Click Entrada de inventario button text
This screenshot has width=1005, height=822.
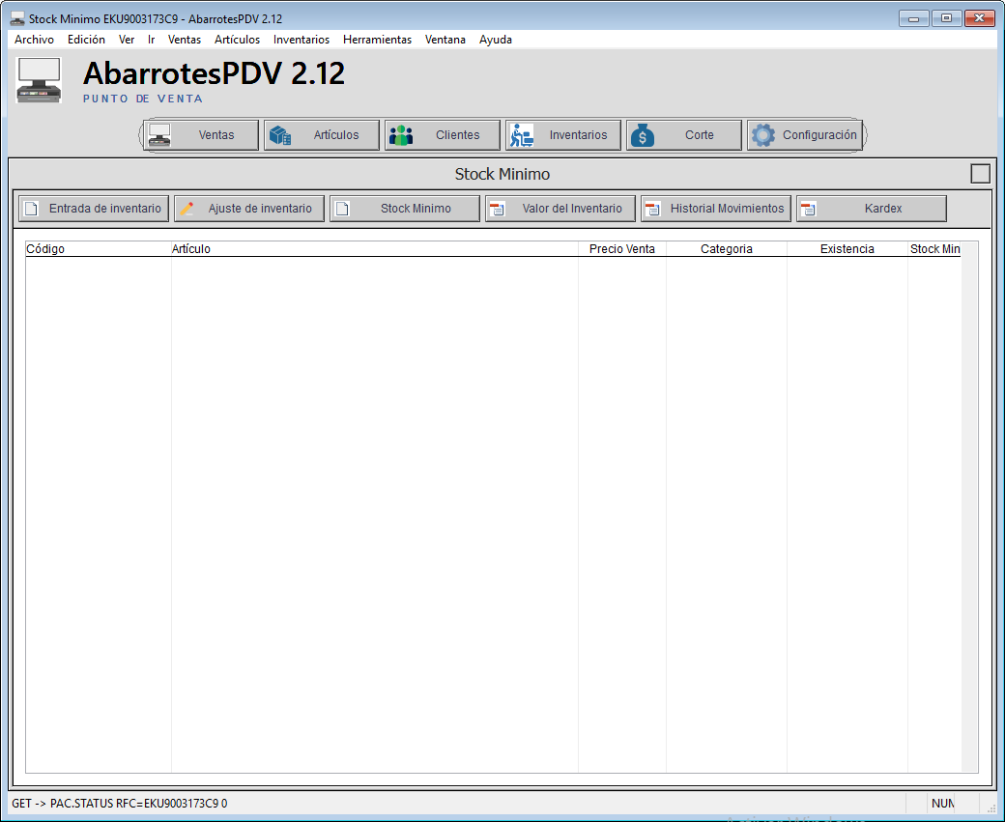105,209
